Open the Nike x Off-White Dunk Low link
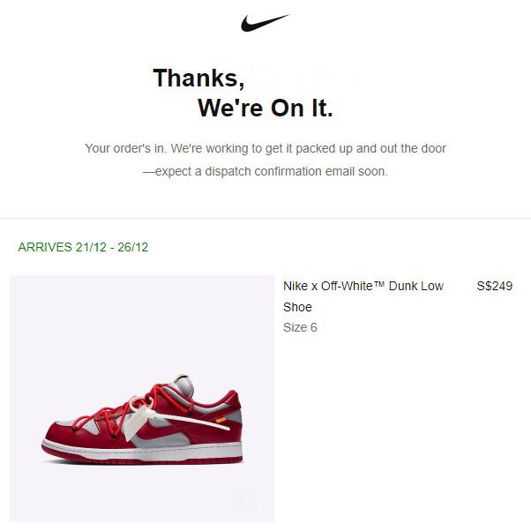 pos(363,286)
